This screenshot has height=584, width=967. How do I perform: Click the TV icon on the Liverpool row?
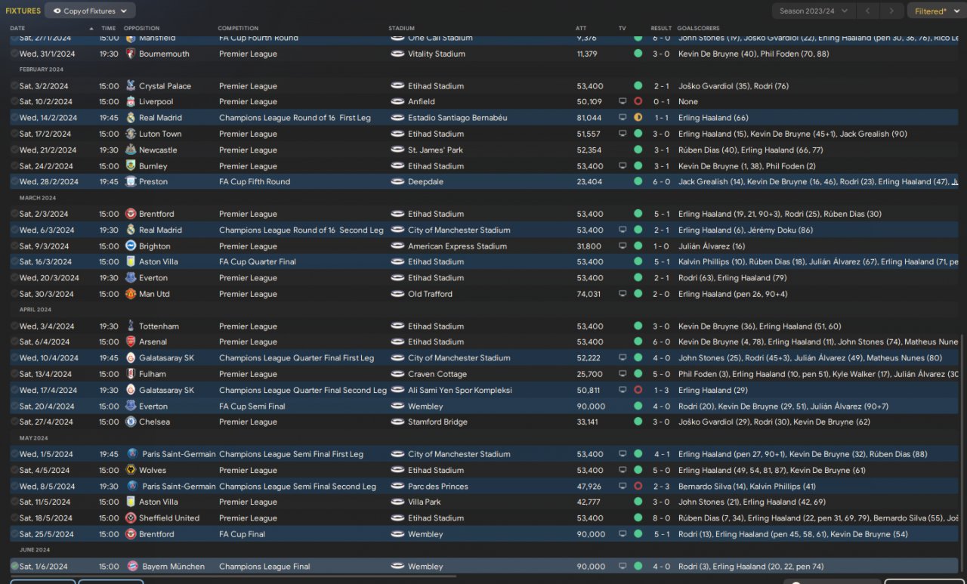tap(623, 102)
